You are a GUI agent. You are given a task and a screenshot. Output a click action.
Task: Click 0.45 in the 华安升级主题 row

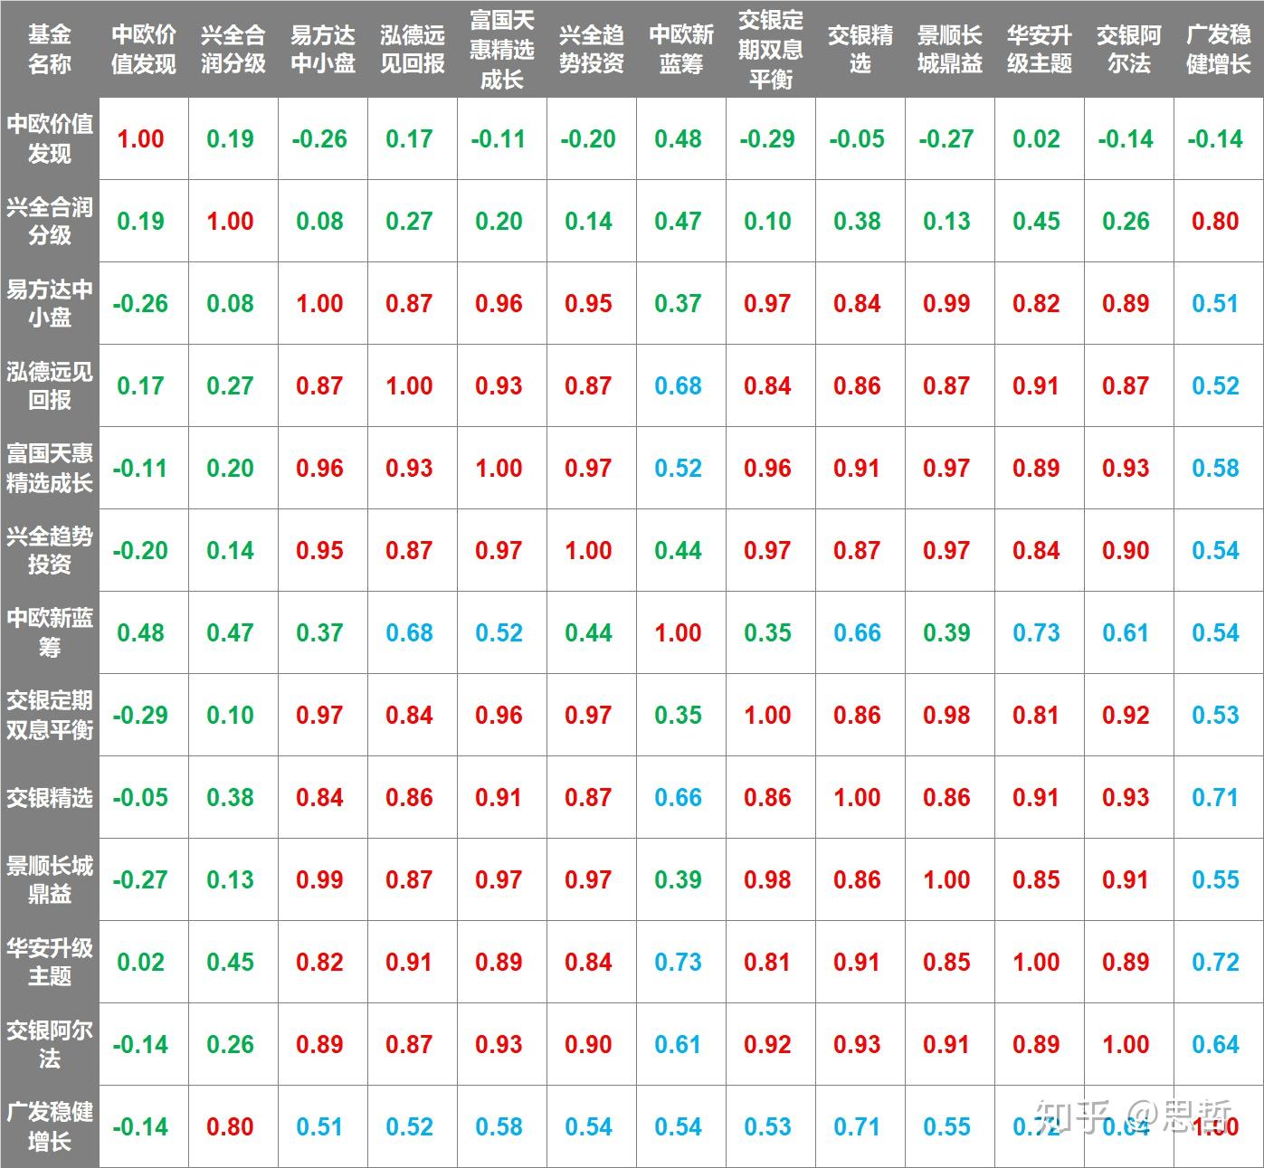click(230, 963)
